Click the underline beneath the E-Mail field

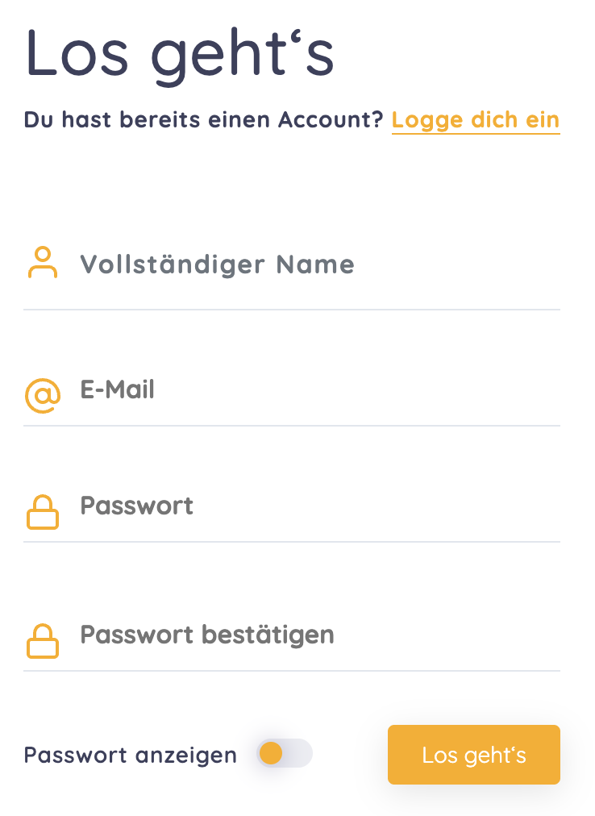click(292, 425)
